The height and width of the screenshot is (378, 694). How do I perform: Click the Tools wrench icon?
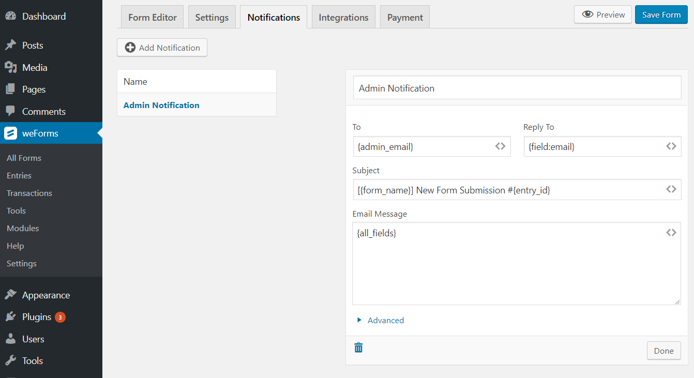pyautogui.click(x=10, y=361)
